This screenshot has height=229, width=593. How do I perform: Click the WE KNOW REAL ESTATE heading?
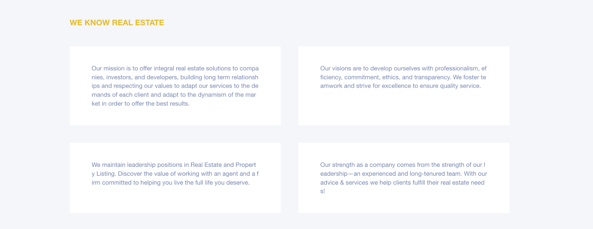click(117, 23)
